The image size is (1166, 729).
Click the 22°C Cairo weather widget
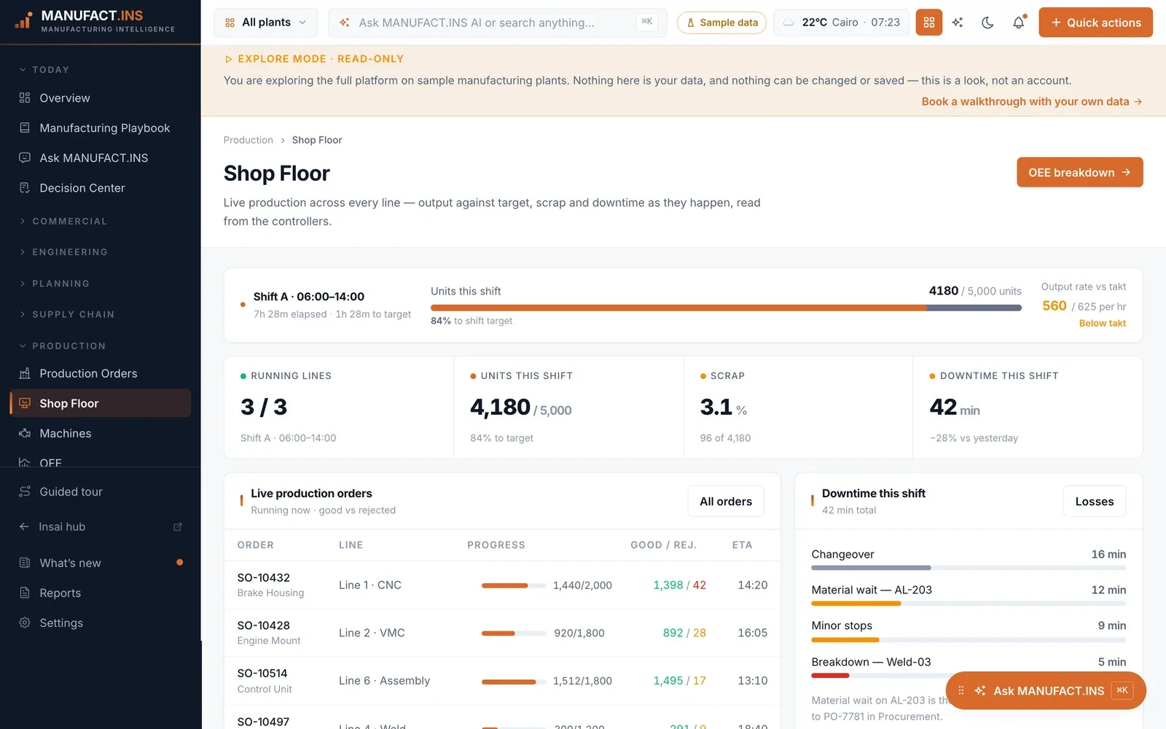pos(841,23)
